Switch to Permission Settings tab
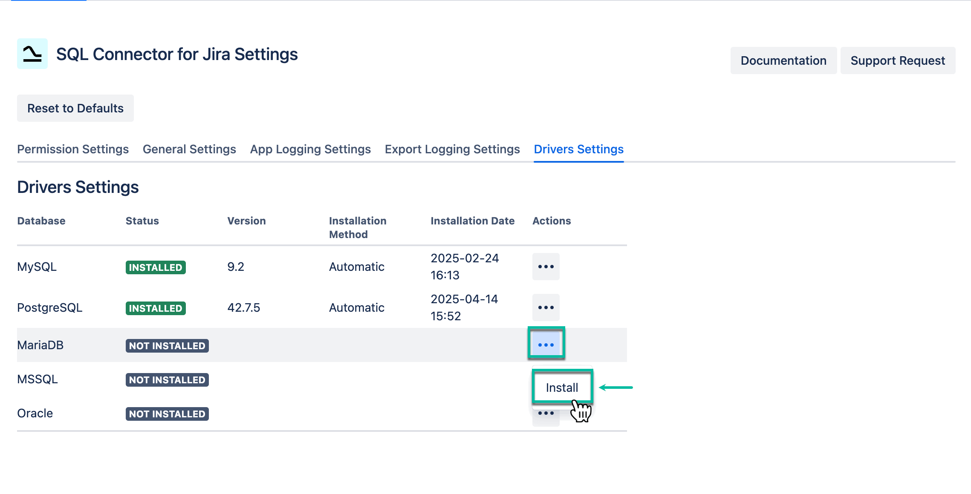This screenshot has width=971, height=494. 73,149
